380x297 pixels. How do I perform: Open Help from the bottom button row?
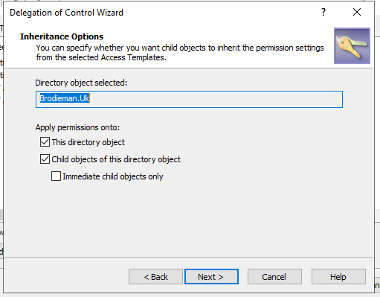point(338,277)
